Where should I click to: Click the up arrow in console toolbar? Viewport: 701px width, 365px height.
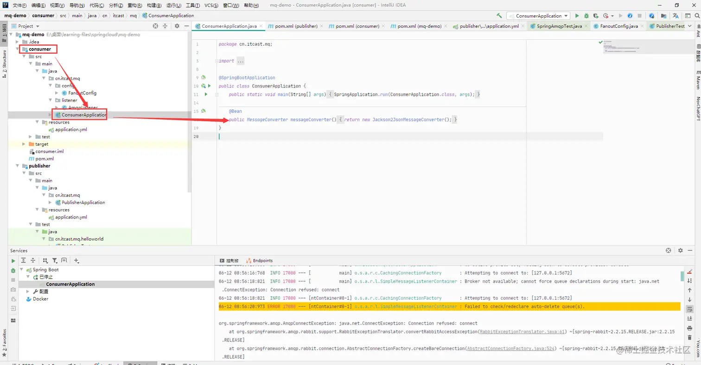click(x=690, y=290)
